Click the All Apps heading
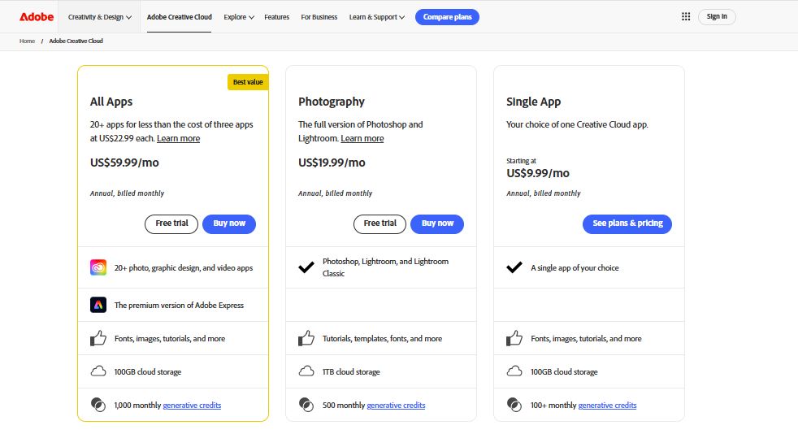Viewport: 798px width, 447px height. [111, 102]
